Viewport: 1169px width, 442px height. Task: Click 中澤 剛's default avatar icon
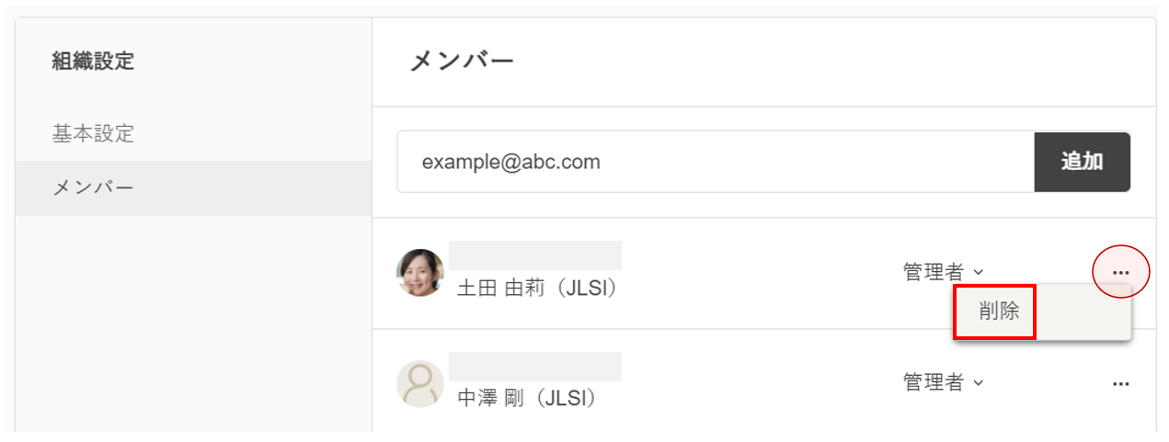[420, 383]
